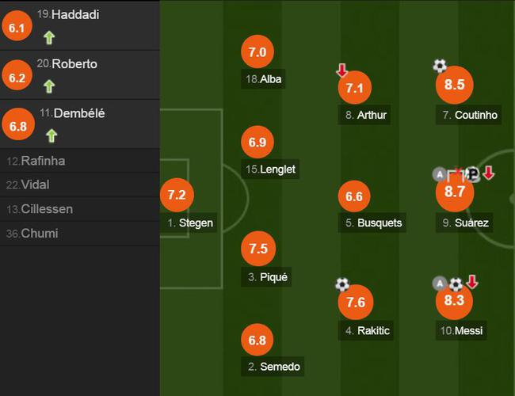
Task: Click Suárez's assist badge icon
Action: point(440,174)
